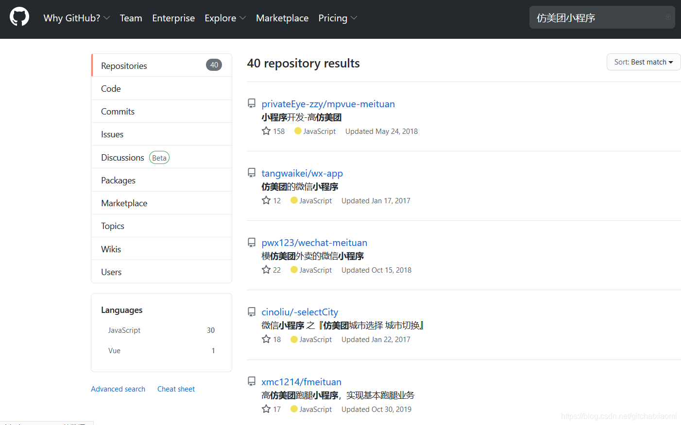This screenshot has height=425, width=681.
Task: Open the cinoliu/-selectCity repository
Action: pyautogui.click(x=300, y=312)
